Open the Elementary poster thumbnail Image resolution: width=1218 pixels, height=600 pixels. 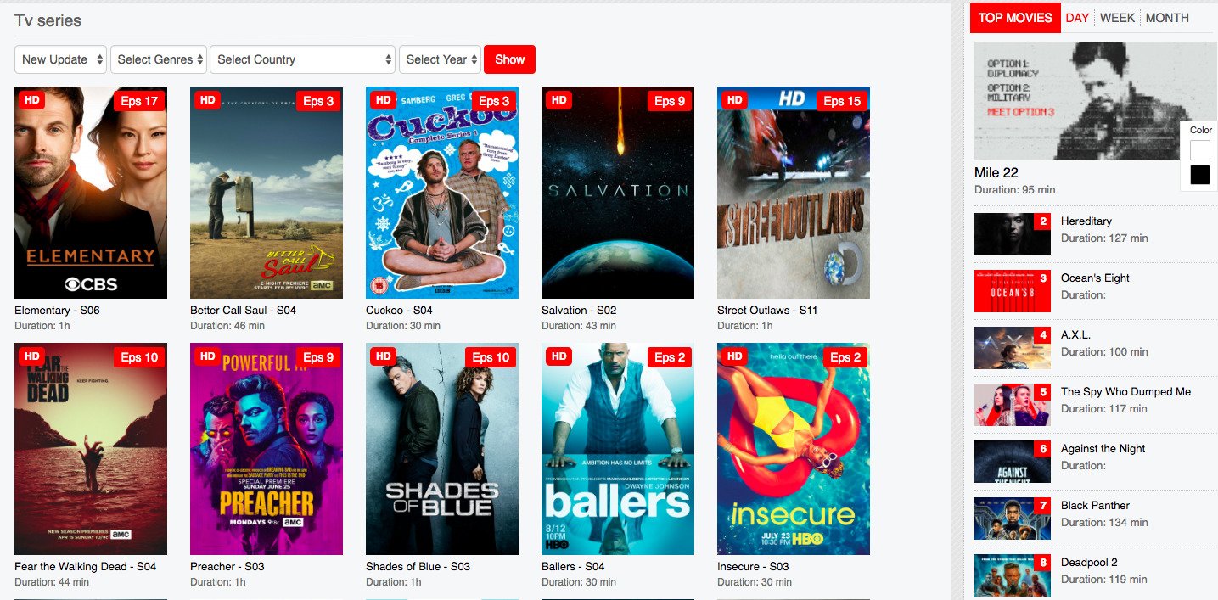[x=91, y=193]
